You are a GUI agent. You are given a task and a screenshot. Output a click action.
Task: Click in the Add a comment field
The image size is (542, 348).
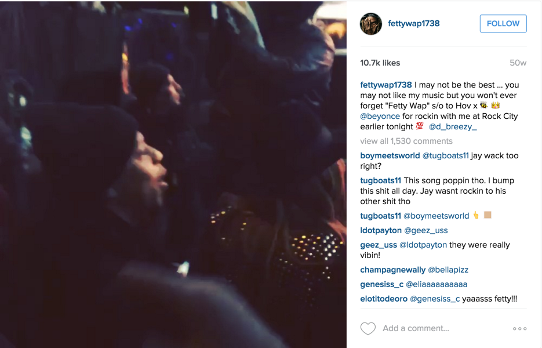pos(446,328)
